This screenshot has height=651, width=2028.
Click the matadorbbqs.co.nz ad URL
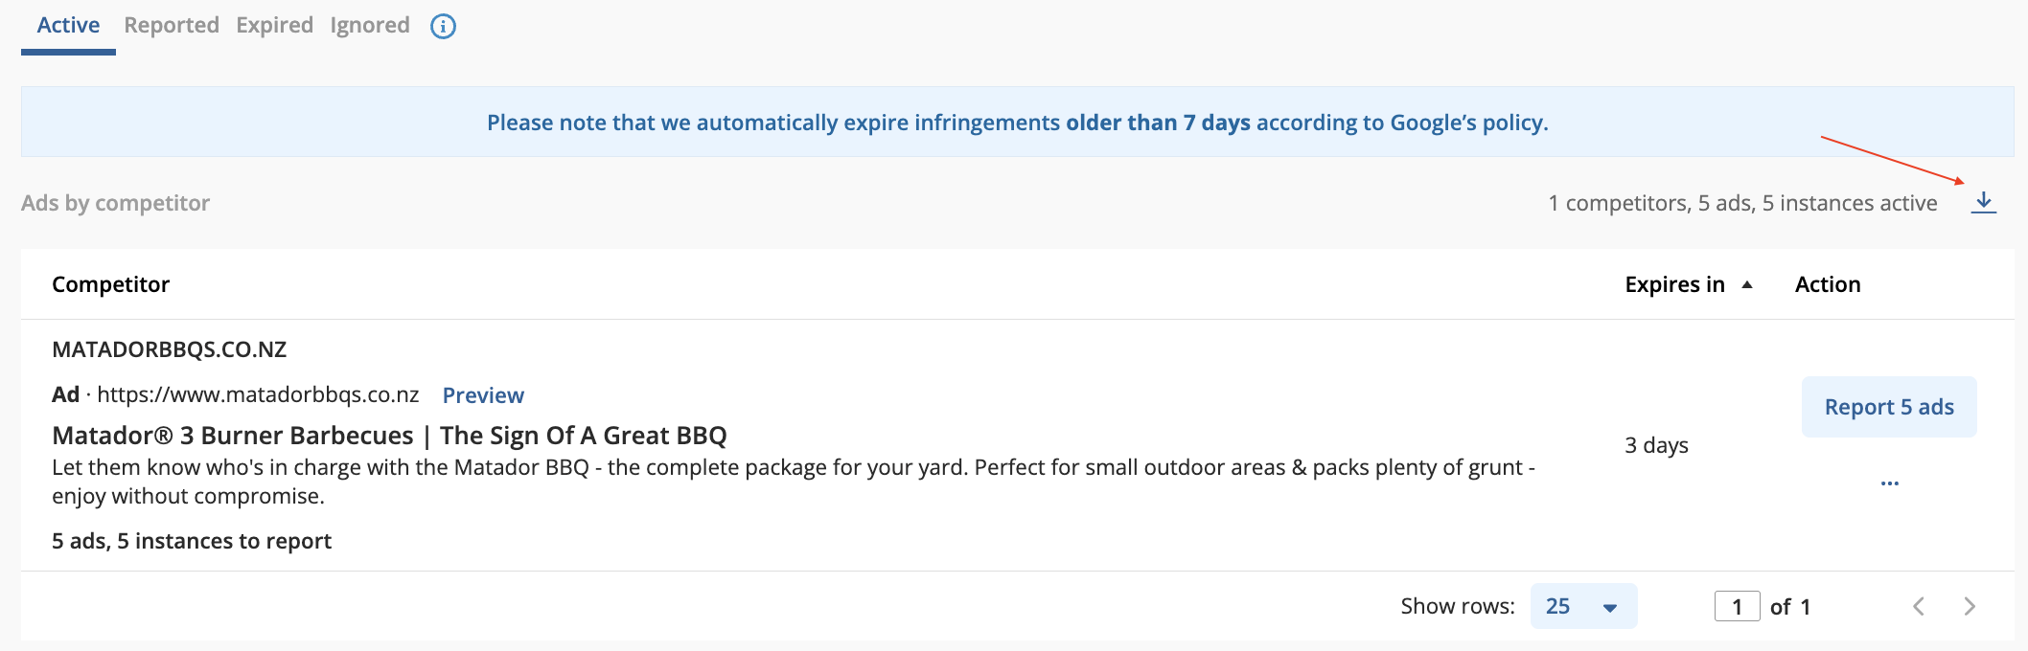coord(258,395)
